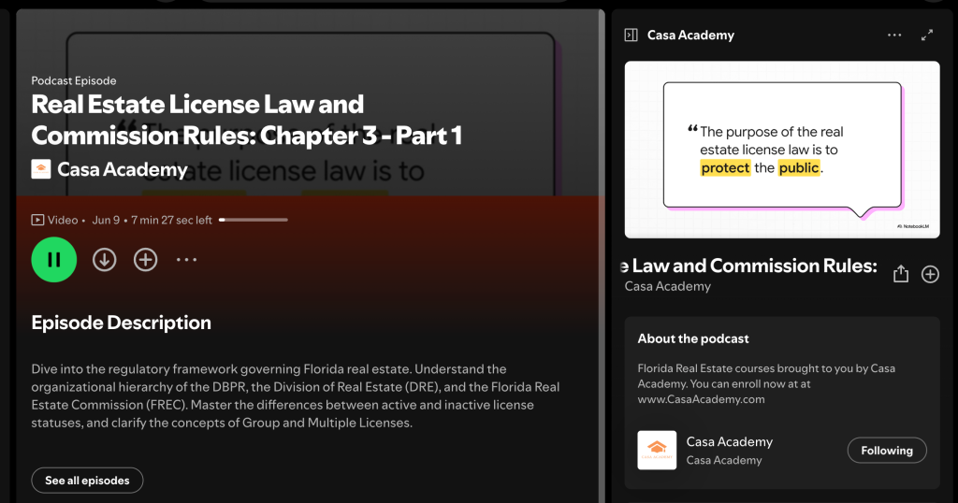
Task: Open Casa Academy header title in side panel
Action: point(690,35)
